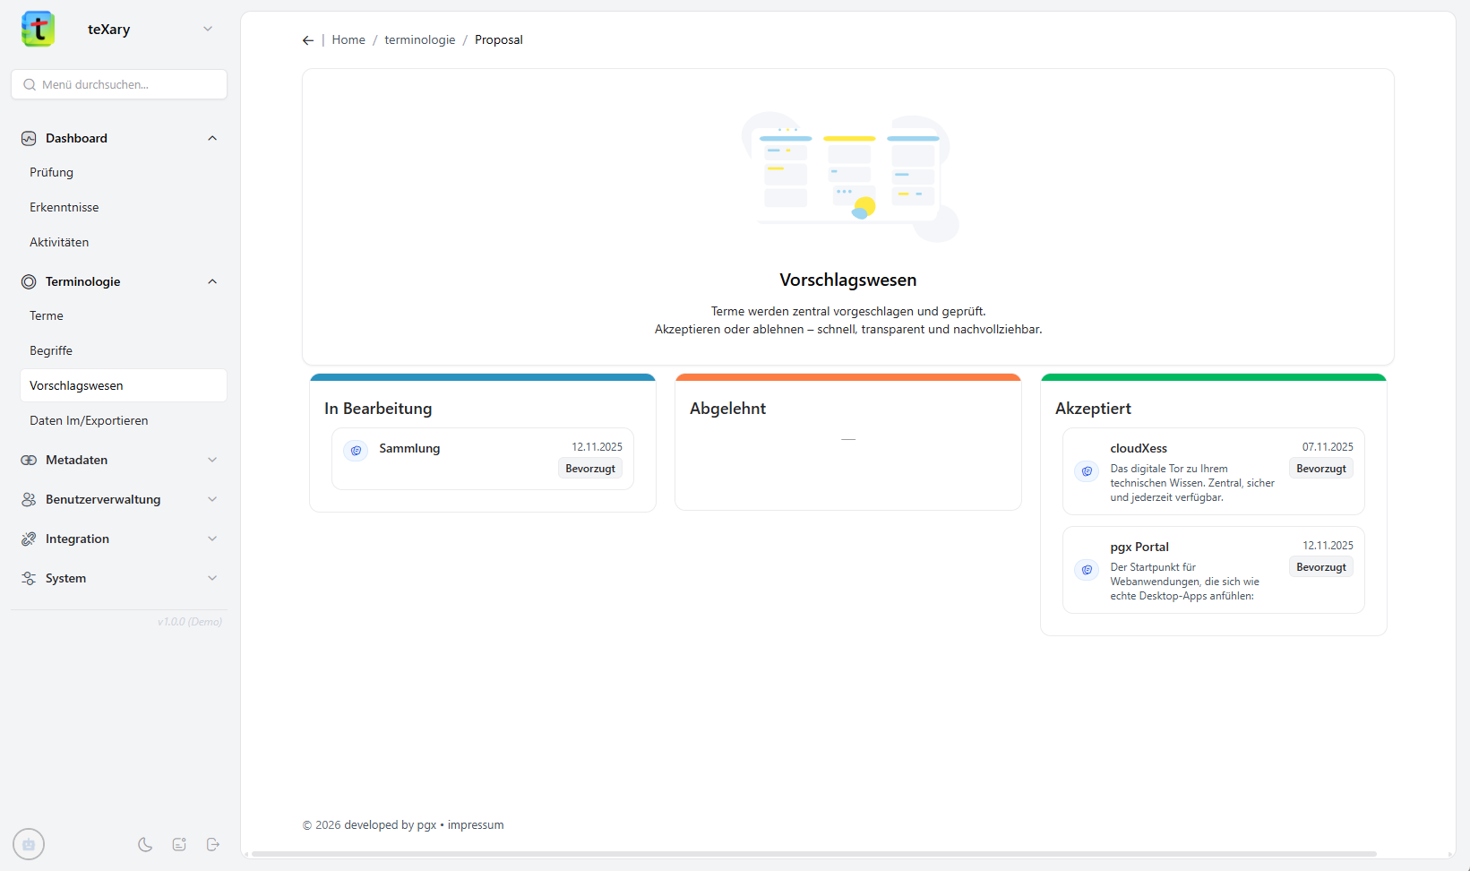Open Daten Im/Exportieren menu item
The height and width of the screenshot is (871, 1470).
[89, 420]
